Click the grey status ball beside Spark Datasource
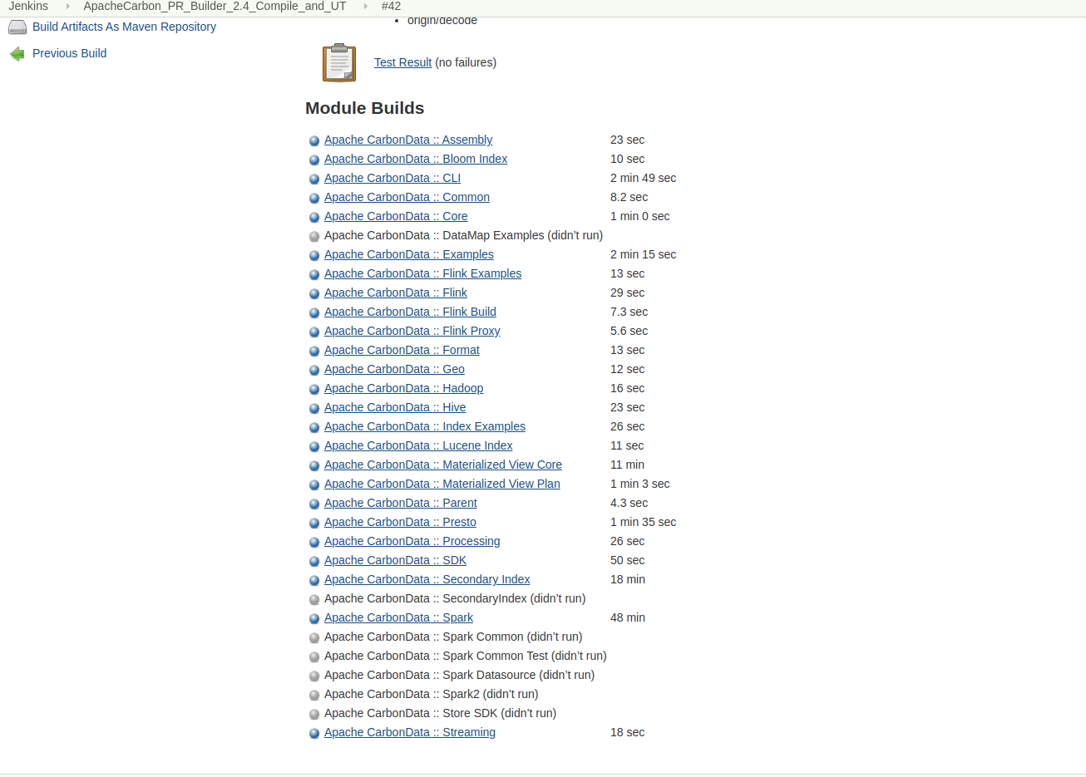 coord(314,676)
